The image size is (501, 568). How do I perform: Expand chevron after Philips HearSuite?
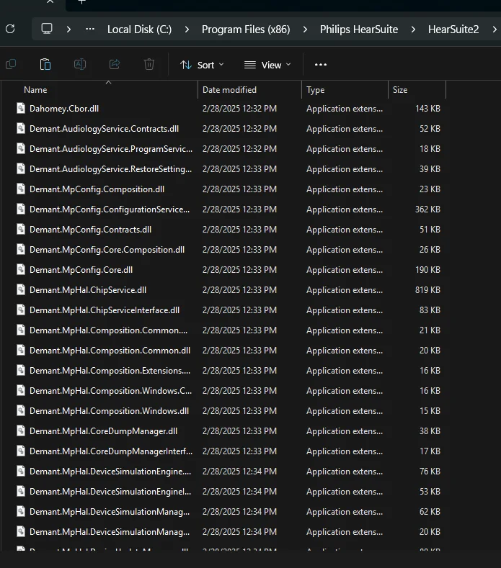point(413,29)
